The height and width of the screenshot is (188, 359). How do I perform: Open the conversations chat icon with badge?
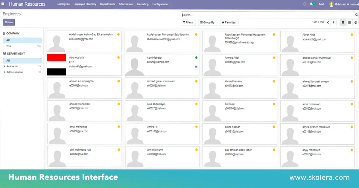[312, 4]
